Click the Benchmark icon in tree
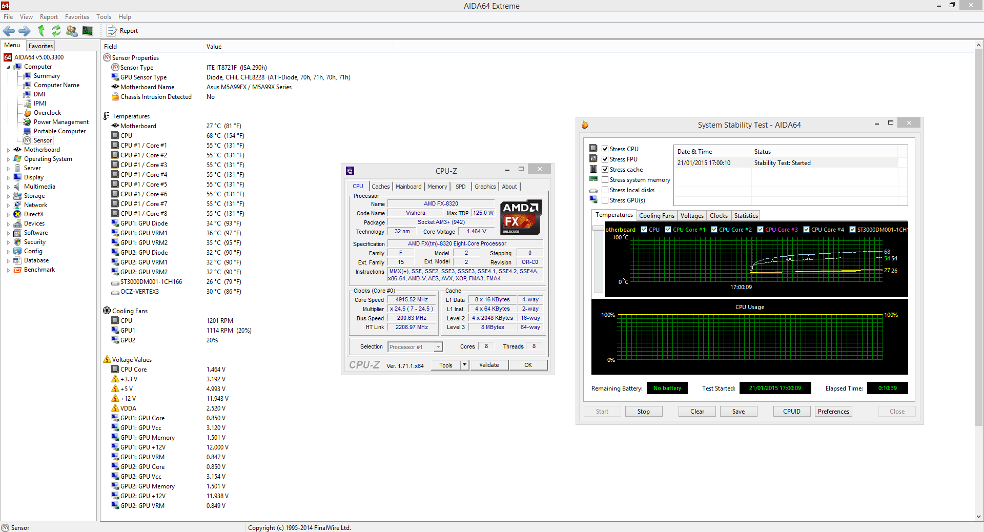 17,270
